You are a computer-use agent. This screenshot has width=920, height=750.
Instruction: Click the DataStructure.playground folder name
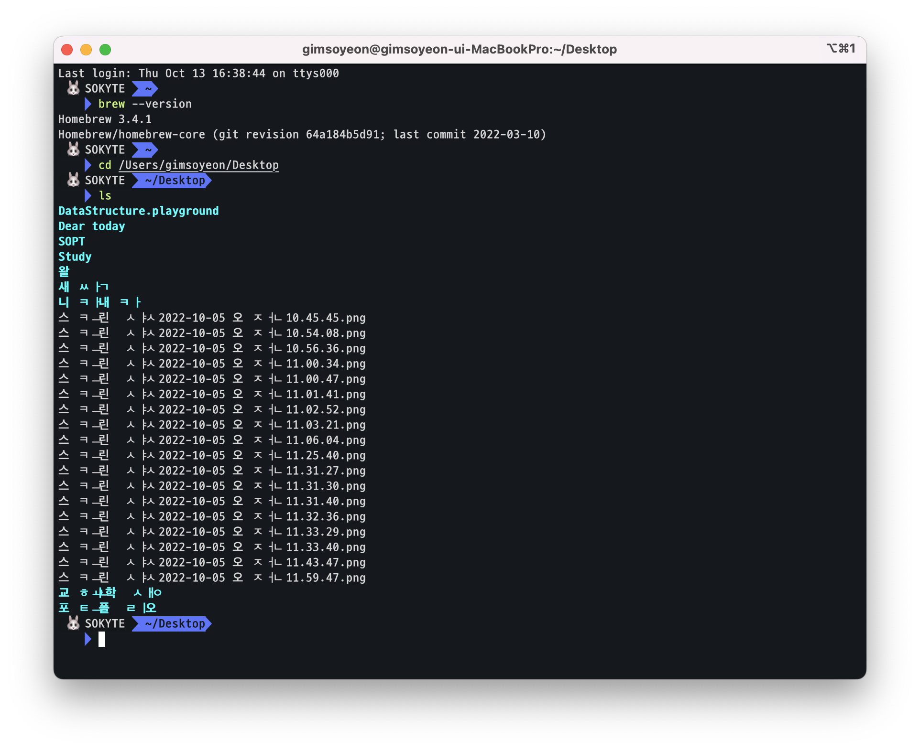click(x=138, y=211)
